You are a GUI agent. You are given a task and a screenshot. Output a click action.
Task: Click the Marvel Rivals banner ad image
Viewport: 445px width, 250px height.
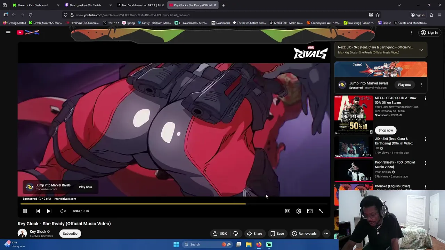point(381,69)
